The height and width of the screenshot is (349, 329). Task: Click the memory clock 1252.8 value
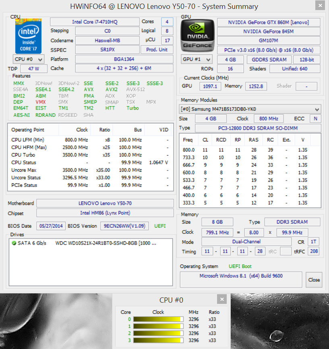256,86
